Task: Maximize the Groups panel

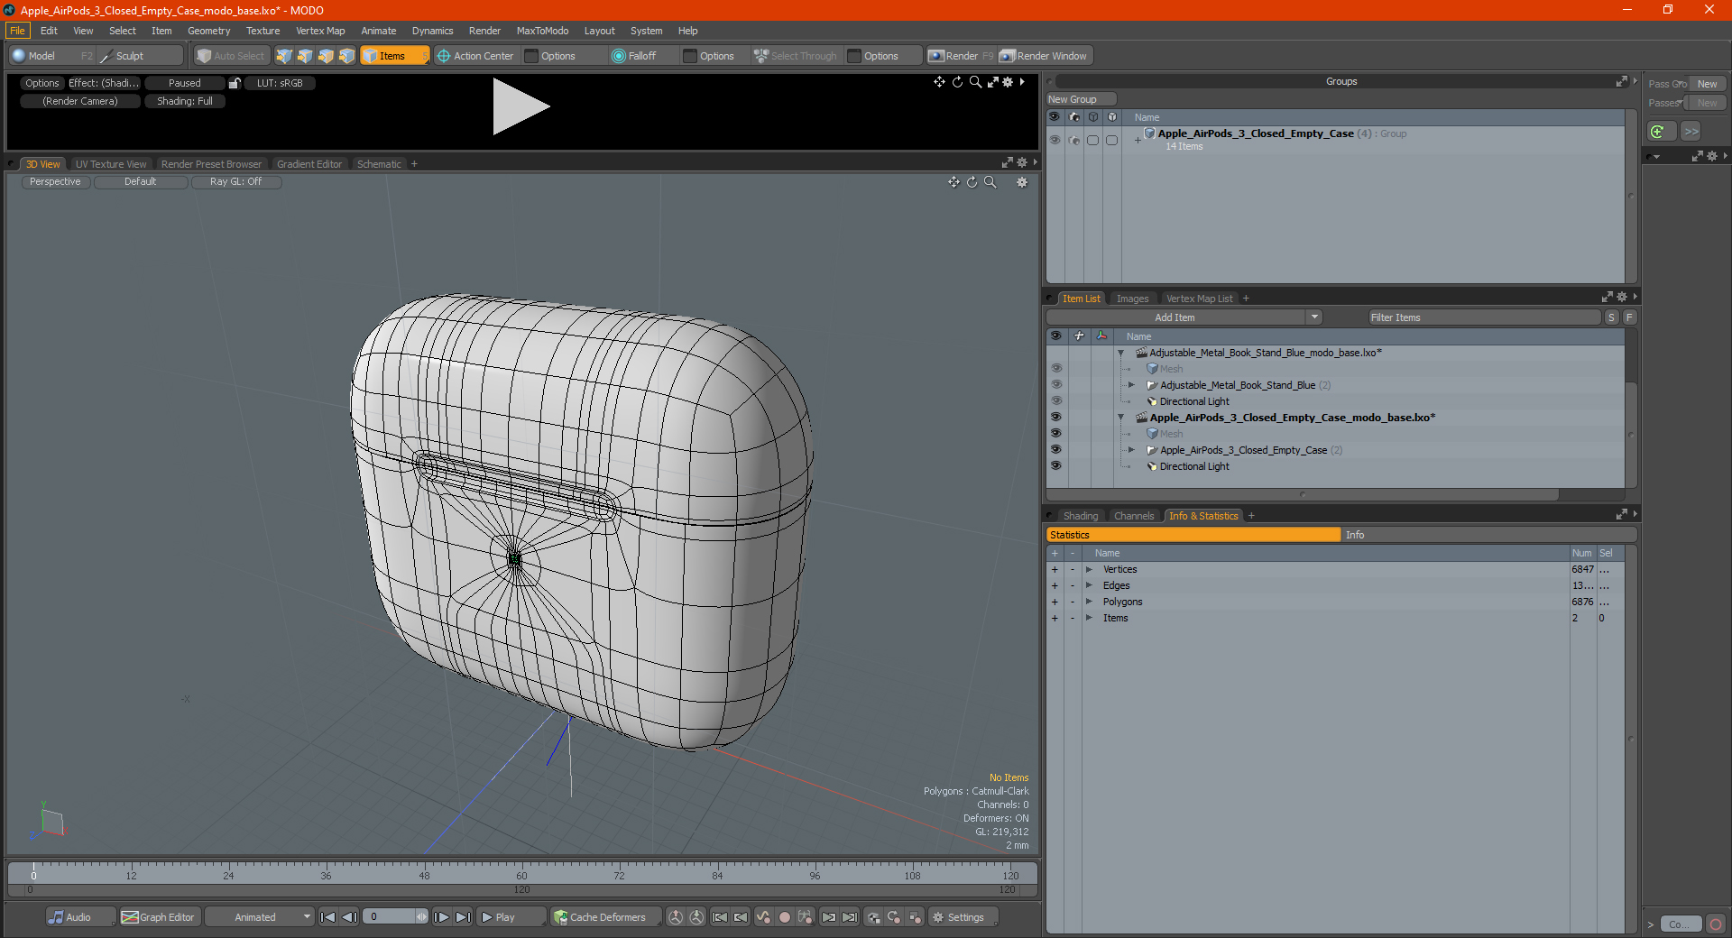Action: tap(1621, 81)
